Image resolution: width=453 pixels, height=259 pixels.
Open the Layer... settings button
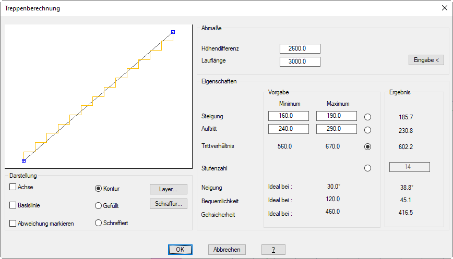point(168,189)
